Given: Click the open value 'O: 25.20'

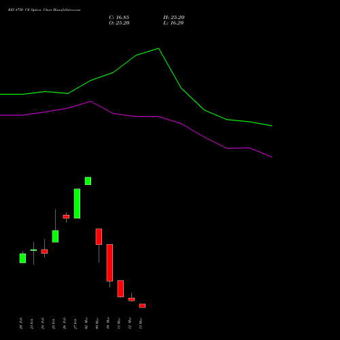Looking at the screenshot, I should (x=119, y=23).
